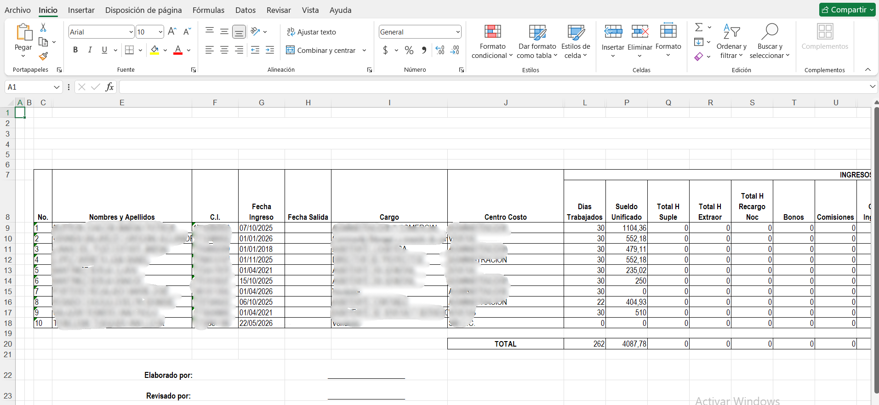
Task: Toggle bold formatting
Action: pos(75,50)
